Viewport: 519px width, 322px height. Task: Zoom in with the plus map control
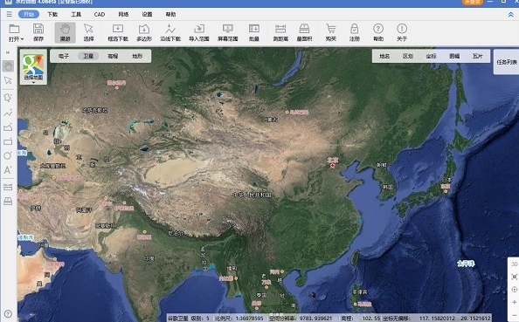[x=514, y=302]
